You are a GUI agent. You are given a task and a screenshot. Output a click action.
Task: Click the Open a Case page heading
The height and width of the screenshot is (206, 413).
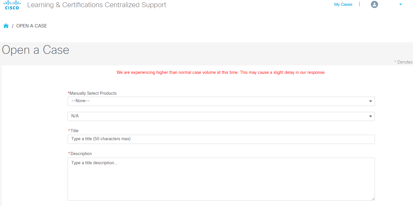click(36, 50)
